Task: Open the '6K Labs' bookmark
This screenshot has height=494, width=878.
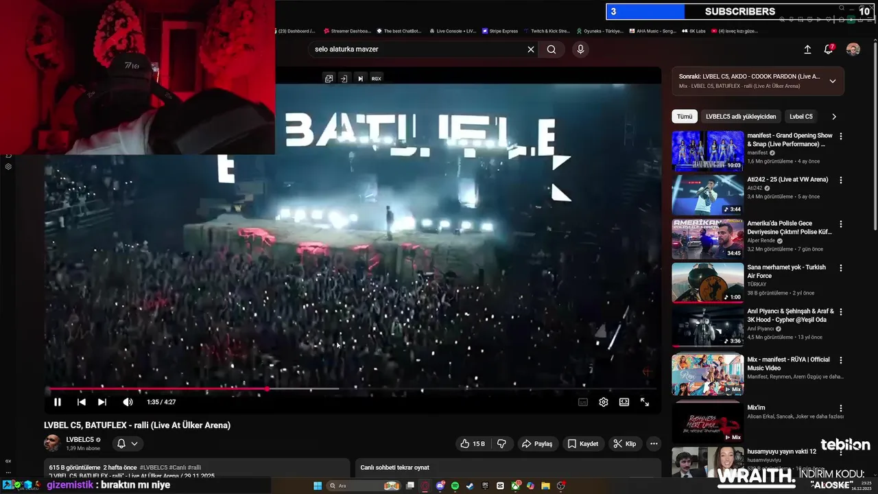Action: tap(693, 31)
